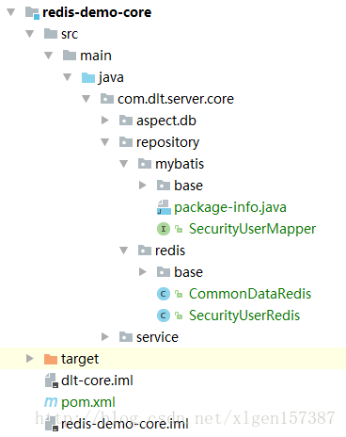Viewport: 346px width, 437px height.
Task: Click the Maven pom.xml icon
Action: coord(51,402)
